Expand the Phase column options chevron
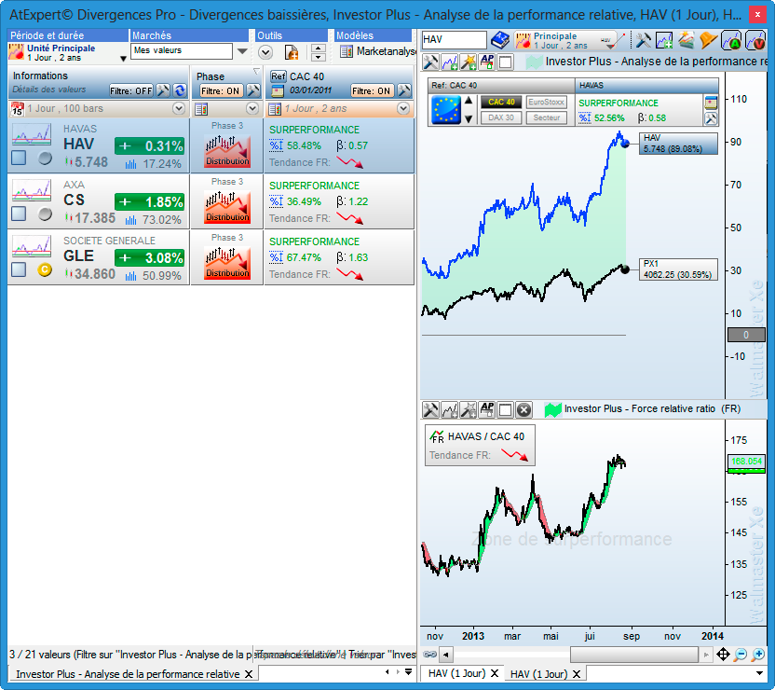This screenshot has height=690, width=775. click(x=252, y=108)
